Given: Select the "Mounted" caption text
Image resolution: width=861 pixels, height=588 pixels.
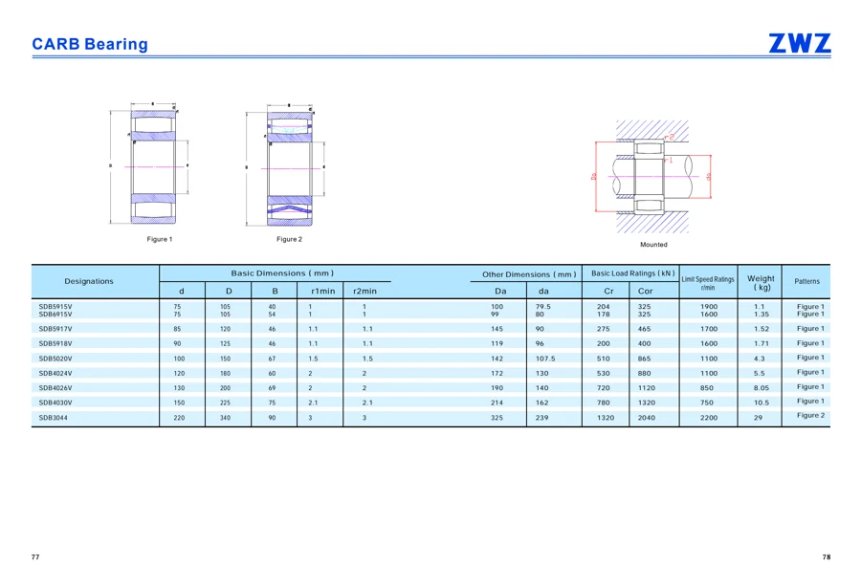Looking at the screenshot, I should pyautogui.click(x=653, y=245).
